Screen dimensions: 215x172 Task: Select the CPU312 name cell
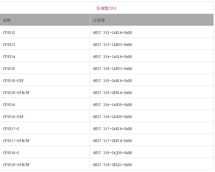point(9,33)
